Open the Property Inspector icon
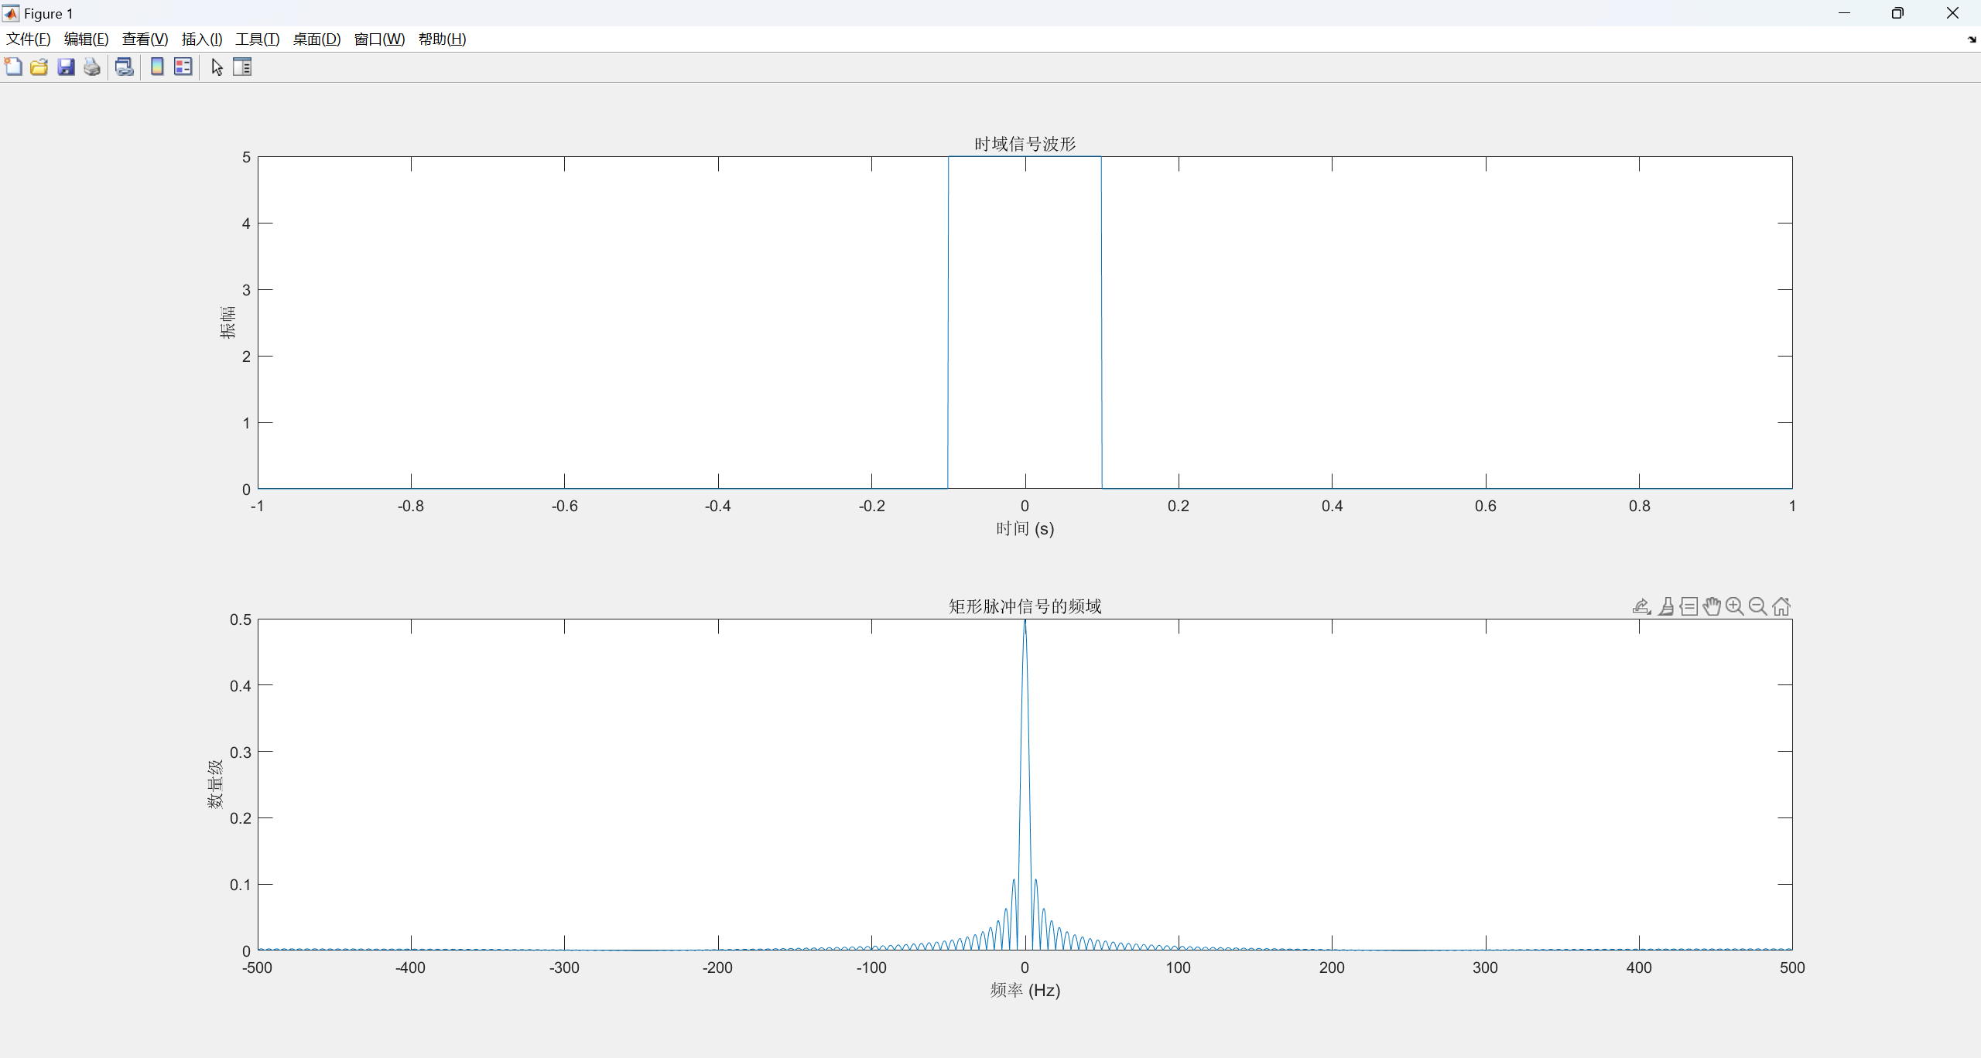 click(242, 67)
